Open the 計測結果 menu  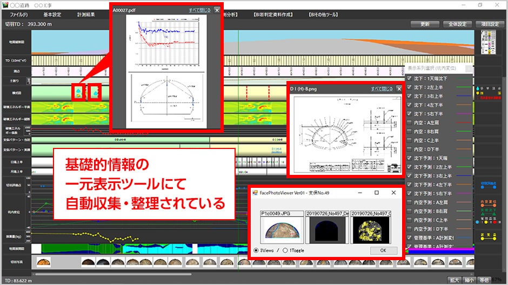(x=86, y=15)
